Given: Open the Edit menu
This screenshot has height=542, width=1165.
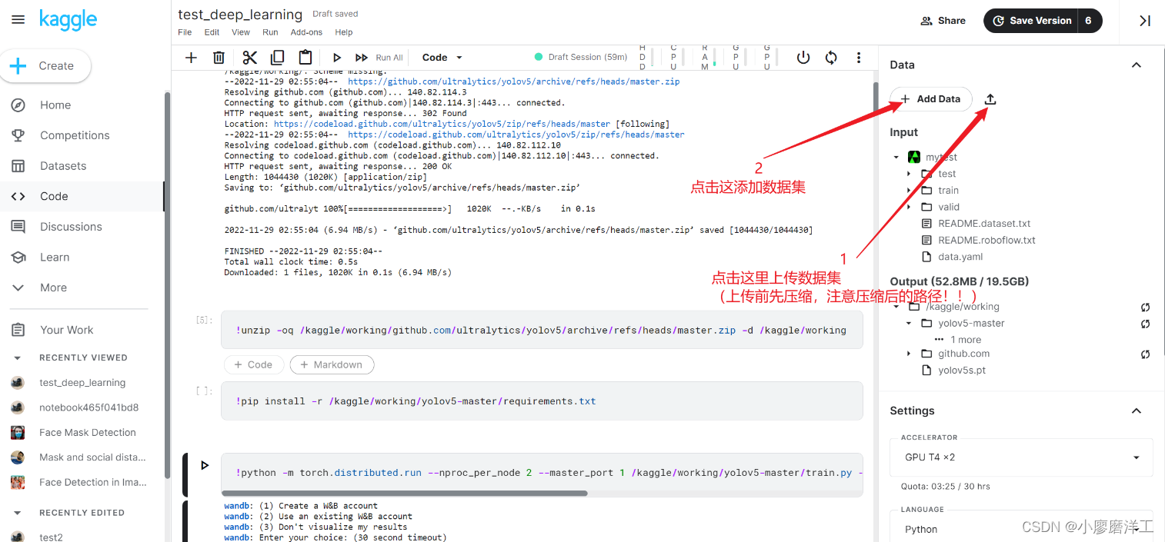Looking at the screenshot, I should (x=212, y=32).
